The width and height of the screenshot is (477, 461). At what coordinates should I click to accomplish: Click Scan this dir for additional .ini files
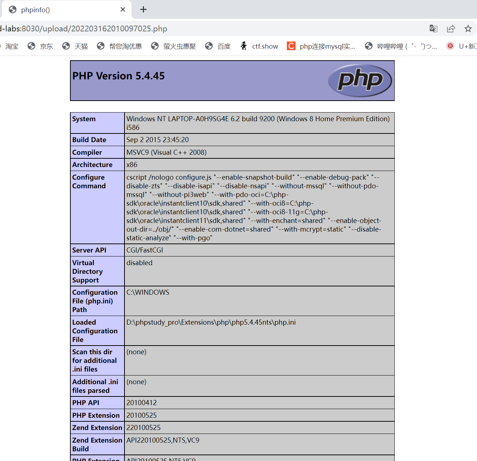[x=94, y=360]
